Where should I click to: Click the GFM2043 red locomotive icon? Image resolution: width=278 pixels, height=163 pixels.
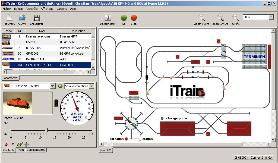pos(8,53)
